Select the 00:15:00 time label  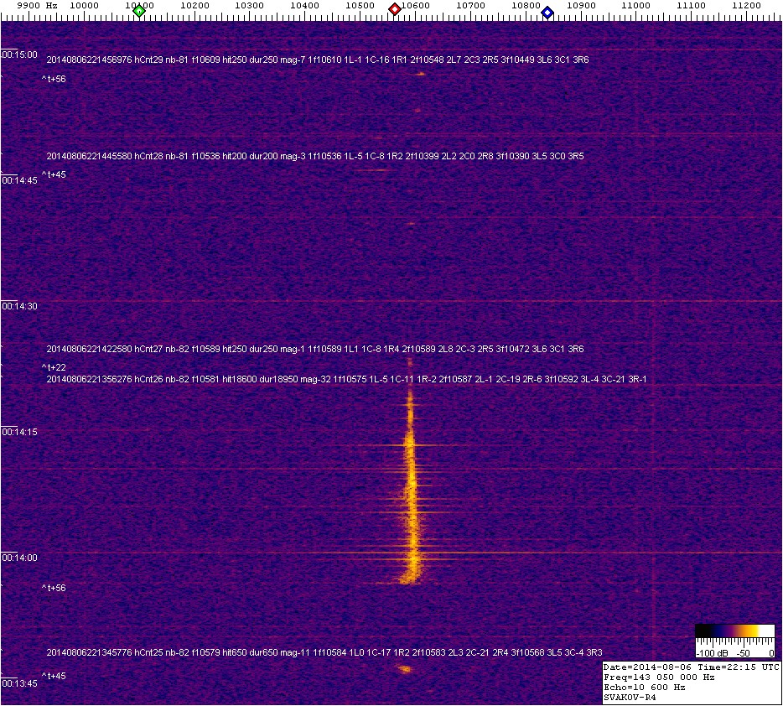[x=19, y=55]
